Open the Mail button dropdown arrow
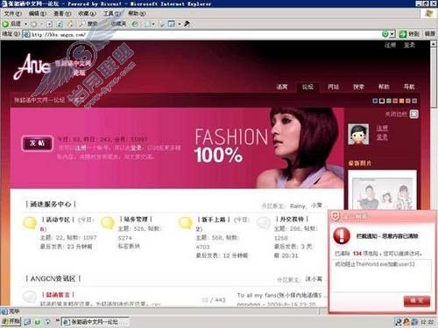438x328 pixels. (x=153, y=24)
